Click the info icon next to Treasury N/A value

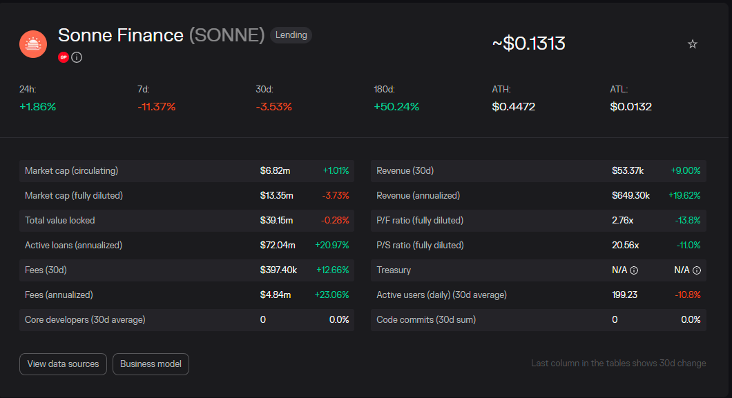pos(634,270)
